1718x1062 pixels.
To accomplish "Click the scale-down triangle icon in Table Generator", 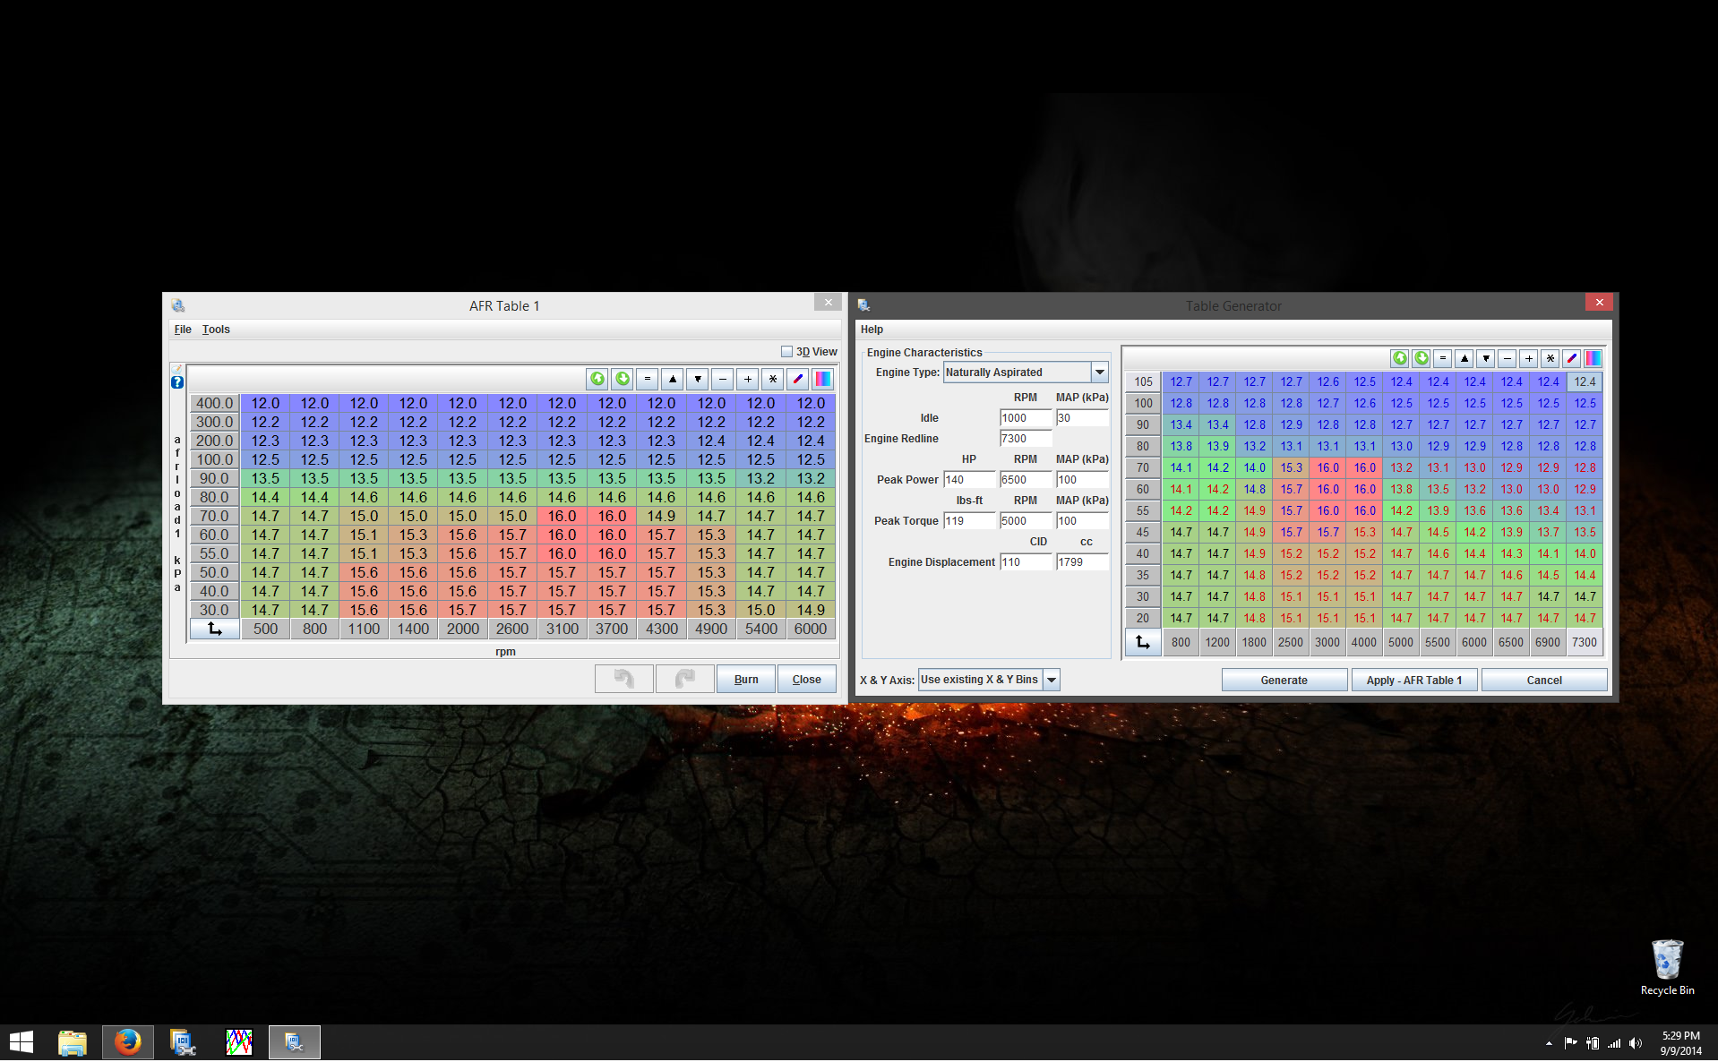I will pyautogui.click(x=1485, y=358).
